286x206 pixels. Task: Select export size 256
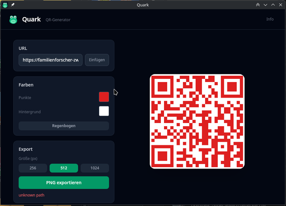(33, 168)
